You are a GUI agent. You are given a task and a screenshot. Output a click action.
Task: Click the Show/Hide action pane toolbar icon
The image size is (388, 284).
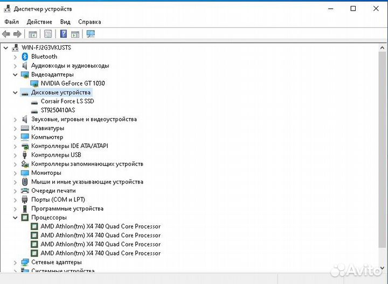(x=75, y=34)
